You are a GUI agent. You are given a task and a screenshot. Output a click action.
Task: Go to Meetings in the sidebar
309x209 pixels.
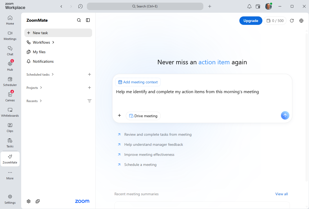point(10,36)
